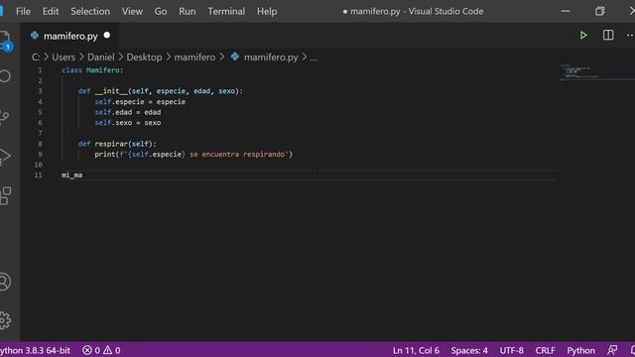The width and height of the screenshot is (635, 357).
Task: Click 'self.especie = especie' line
Action: click(x=140, y=101)
